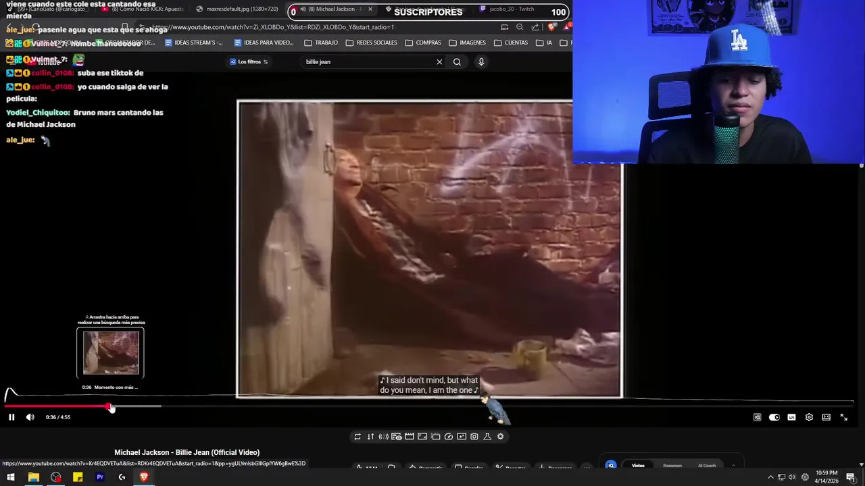The width and height of the screenshot is (865, 486).
Task: Select the Vistas tab
Action: pos(638,466)
